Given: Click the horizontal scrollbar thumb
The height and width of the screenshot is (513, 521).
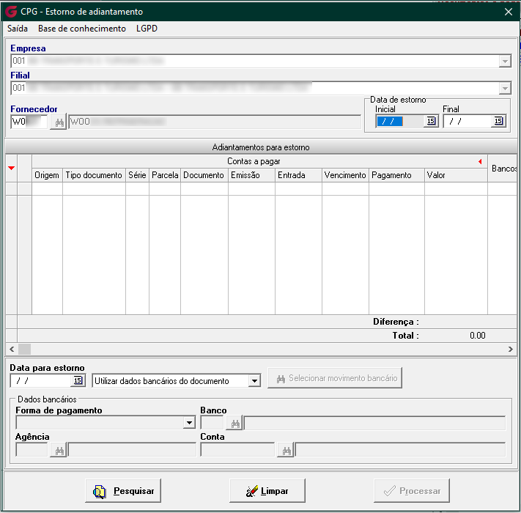Looking at the screenshot, I should (25, 349).
